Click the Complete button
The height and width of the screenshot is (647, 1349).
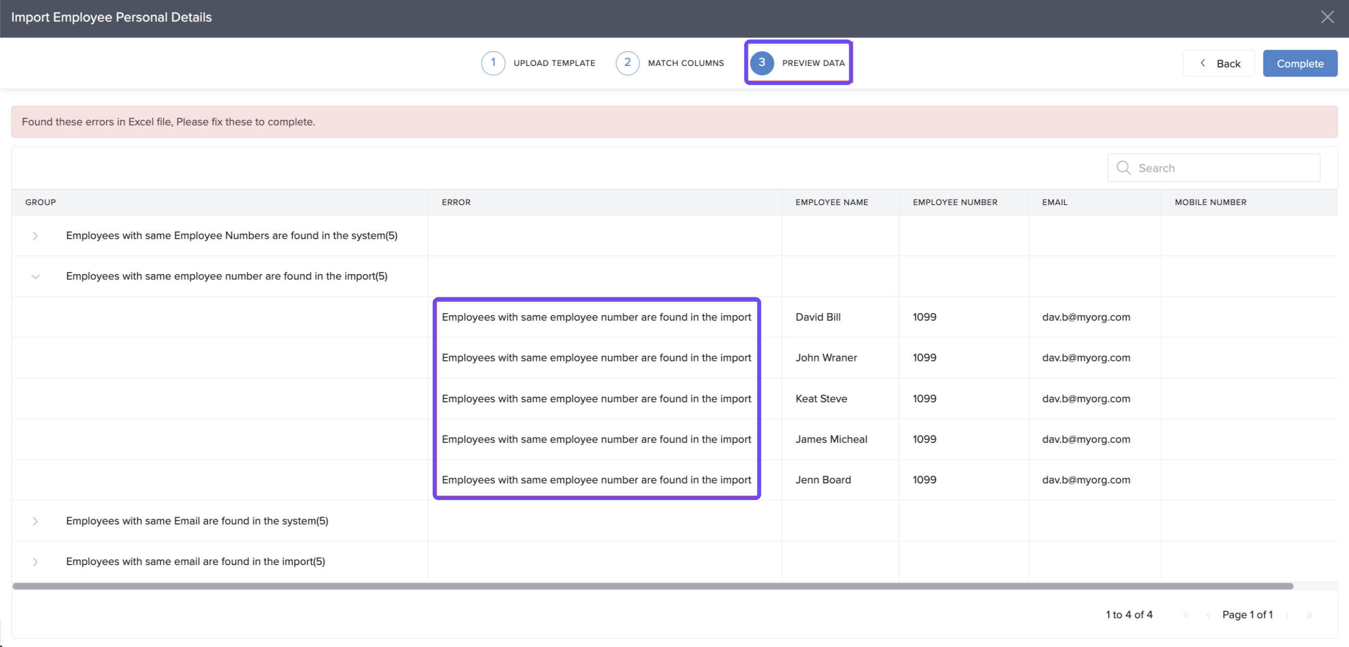[1299, 64]
